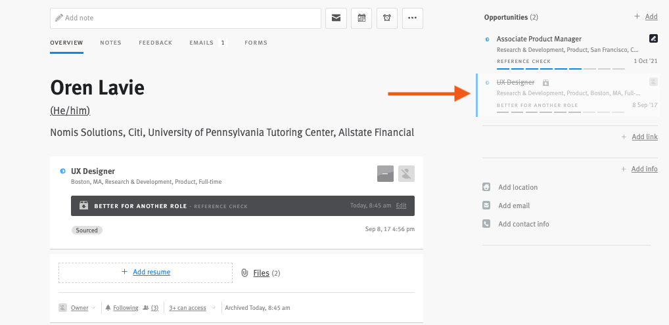Click the envelope email icon button

[x=336, y=18]
